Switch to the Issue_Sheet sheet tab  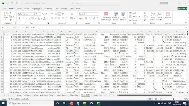coord(61,95)
